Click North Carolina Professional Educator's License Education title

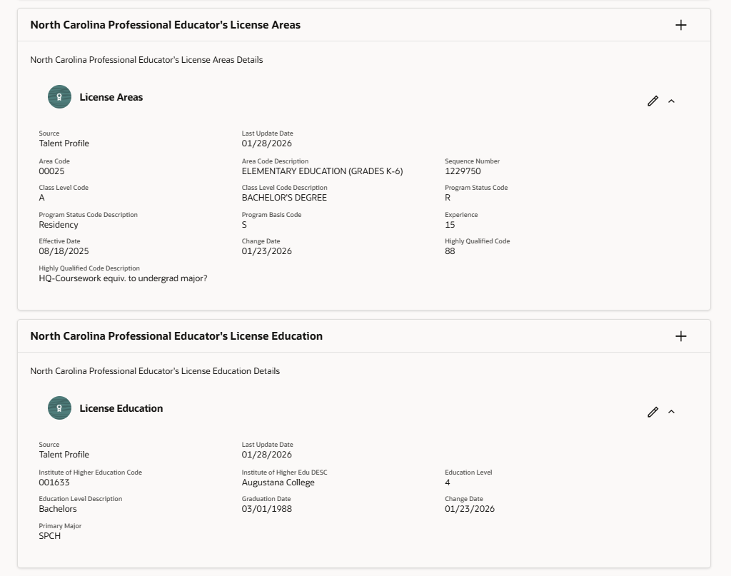coord(176,336)
